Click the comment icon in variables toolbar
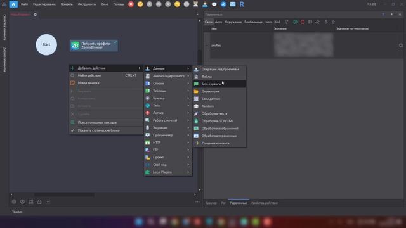 pos(310,22)
